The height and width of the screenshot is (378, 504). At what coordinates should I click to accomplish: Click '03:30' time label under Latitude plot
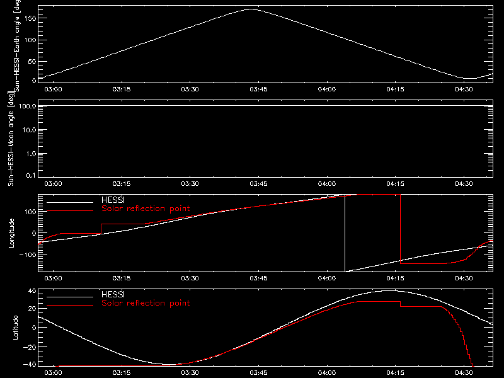[x=190, y=373]
